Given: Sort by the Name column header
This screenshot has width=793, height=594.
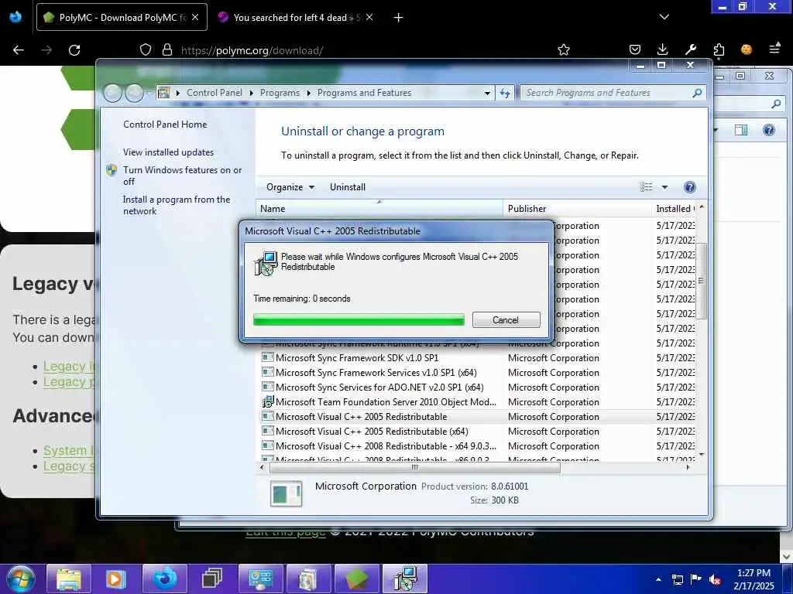Looking at the screenshot, I should click(379, 209).
